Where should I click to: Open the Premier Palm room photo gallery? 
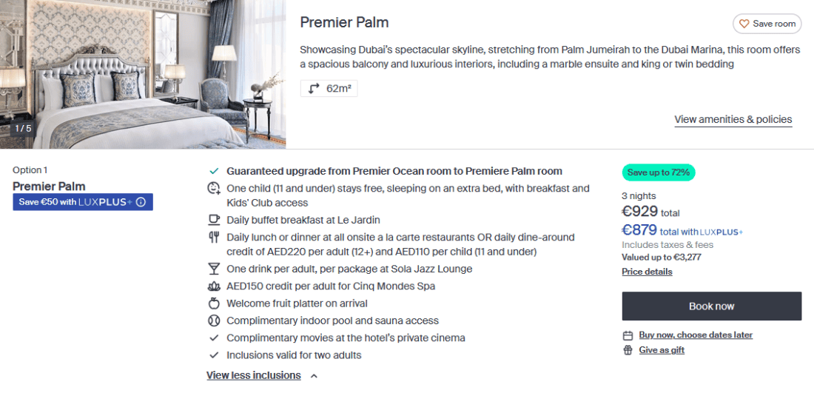tap(143, 74)
